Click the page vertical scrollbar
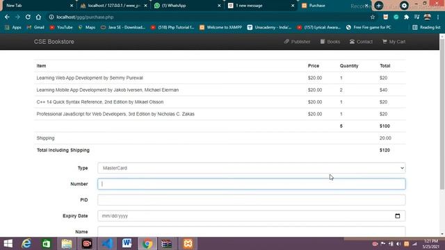 point(442,113)
